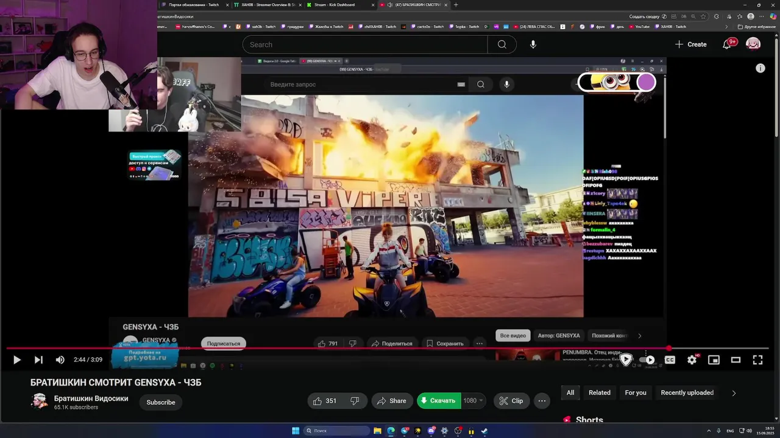Open Edge settings and more menu
The width and height of the screenshot is (780, 438).
pos(762,16)
